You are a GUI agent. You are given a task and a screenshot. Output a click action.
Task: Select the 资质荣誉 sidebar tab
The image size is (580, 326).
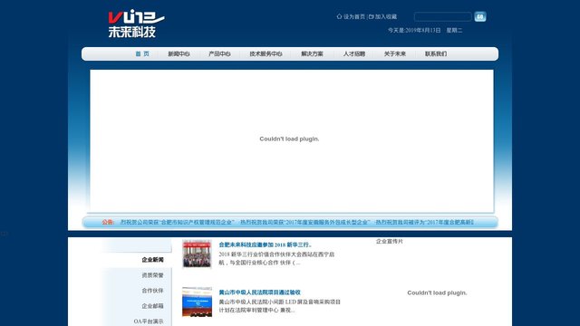[x=152, y=275]
